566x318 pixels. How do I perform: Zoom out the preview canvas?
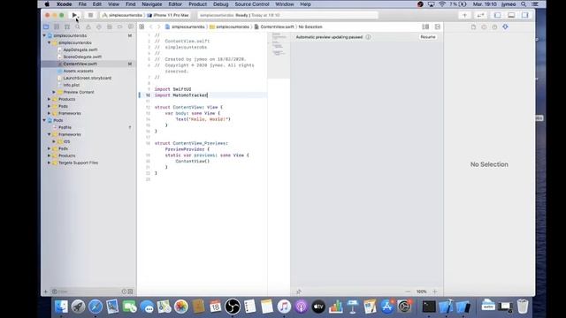coord(408,291)
